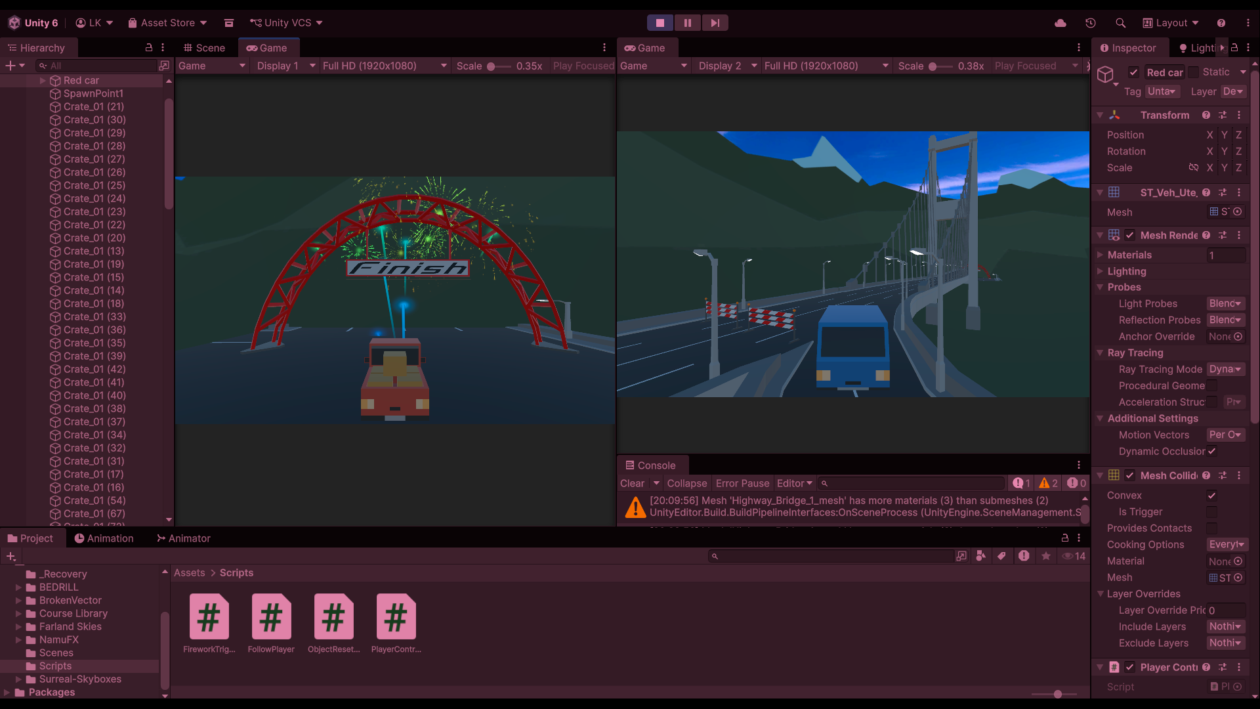Pause the running game

[x=687, y=23]
